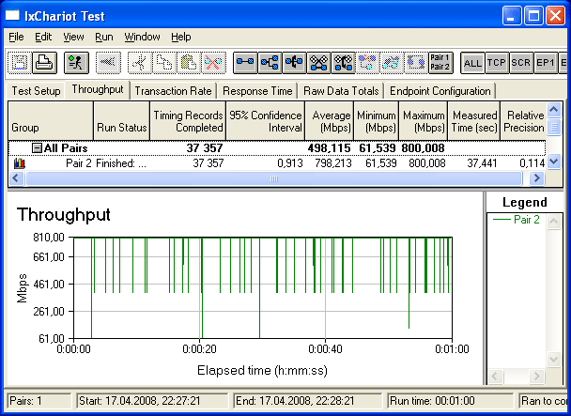
Task: Click the Save toolbar icon
Action: [x=20, y=63]
